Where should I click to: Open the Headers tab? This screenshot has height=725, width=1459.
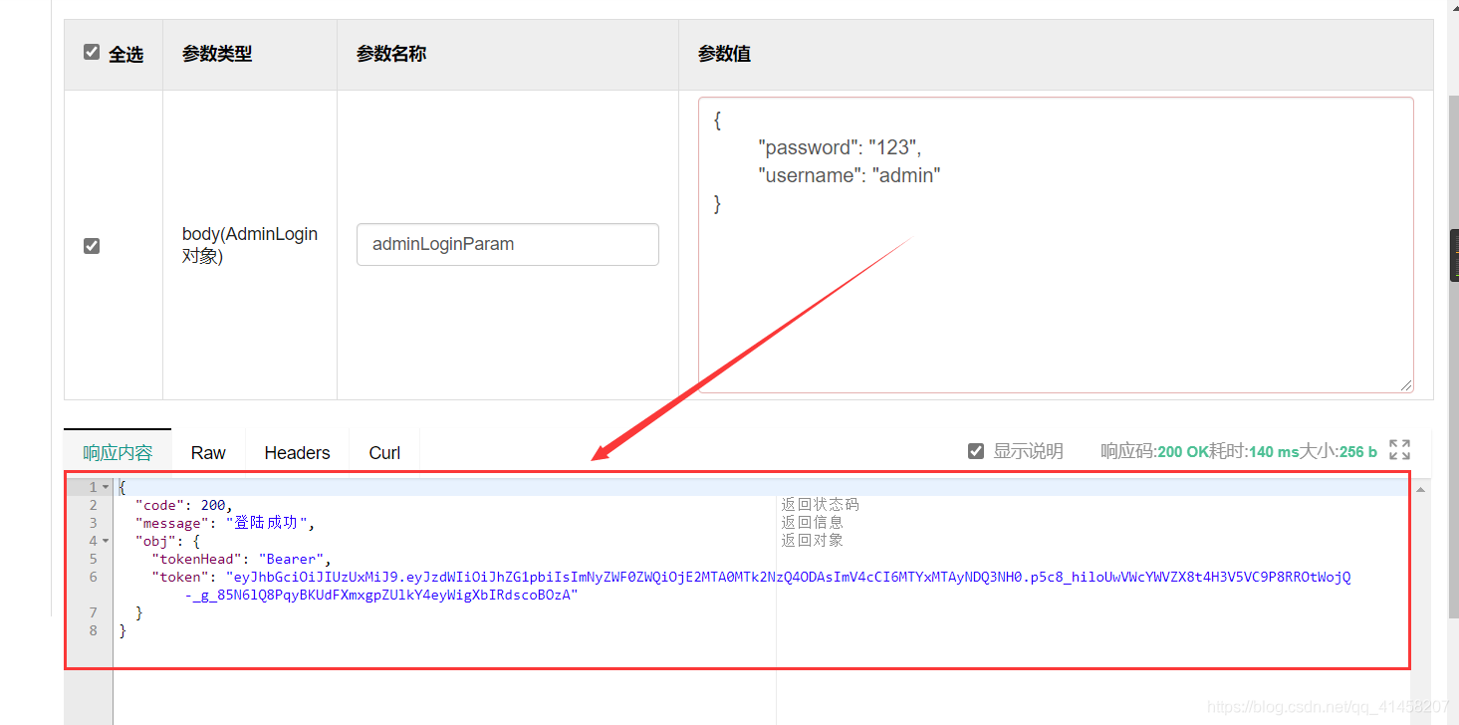tap(297, 452)
